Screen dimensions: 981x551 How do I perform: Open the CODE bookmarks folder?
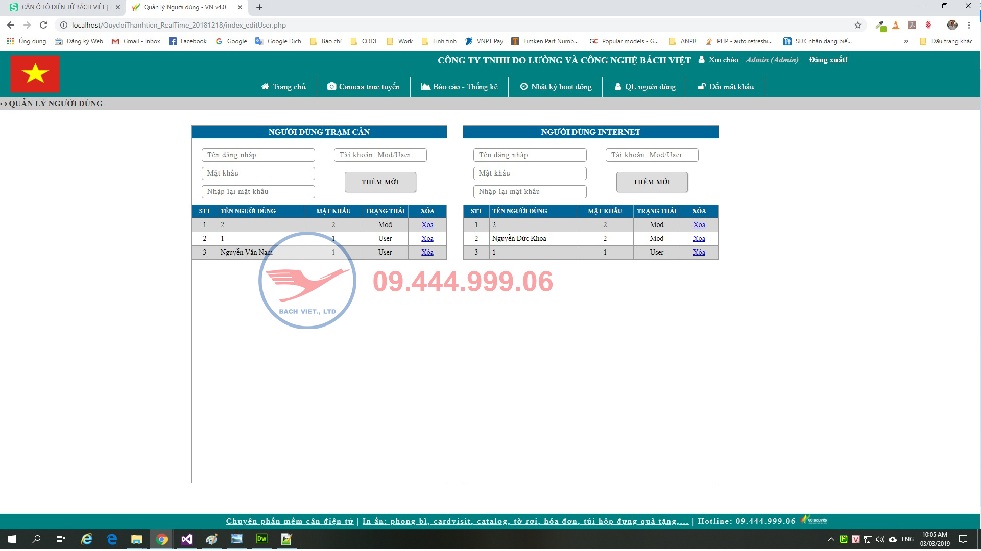click(365, 41)
